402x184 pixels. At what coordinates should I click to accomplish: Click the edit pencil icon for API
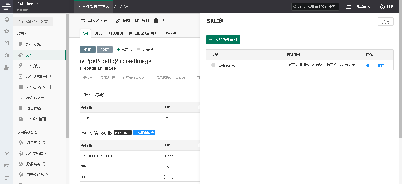click(x=118, y=21)
